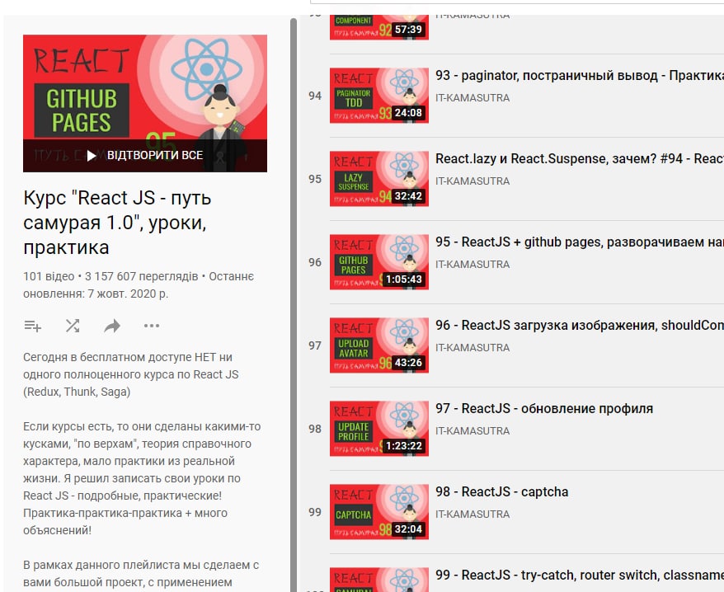Click description paragraph 'Если курсы есть'
The width and height of the screenshot is (724, 592).
point(142,478)
